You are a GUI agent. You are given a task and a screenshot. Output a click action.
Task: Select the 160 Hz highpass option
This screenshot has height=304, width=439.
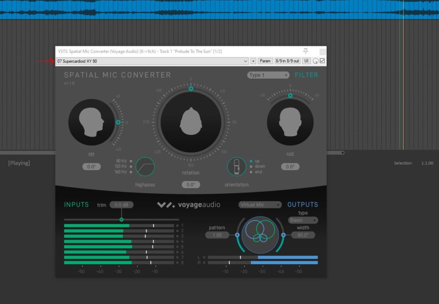131,172
